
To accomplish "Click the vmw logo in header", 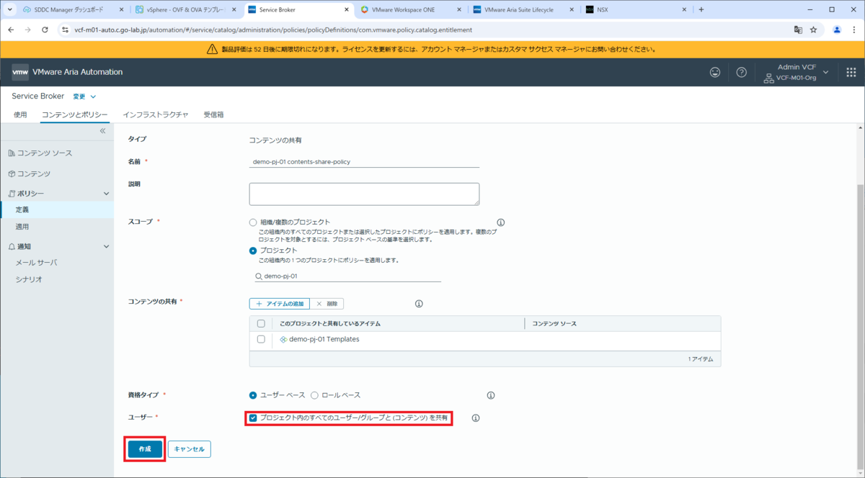I will click(20, 72).
